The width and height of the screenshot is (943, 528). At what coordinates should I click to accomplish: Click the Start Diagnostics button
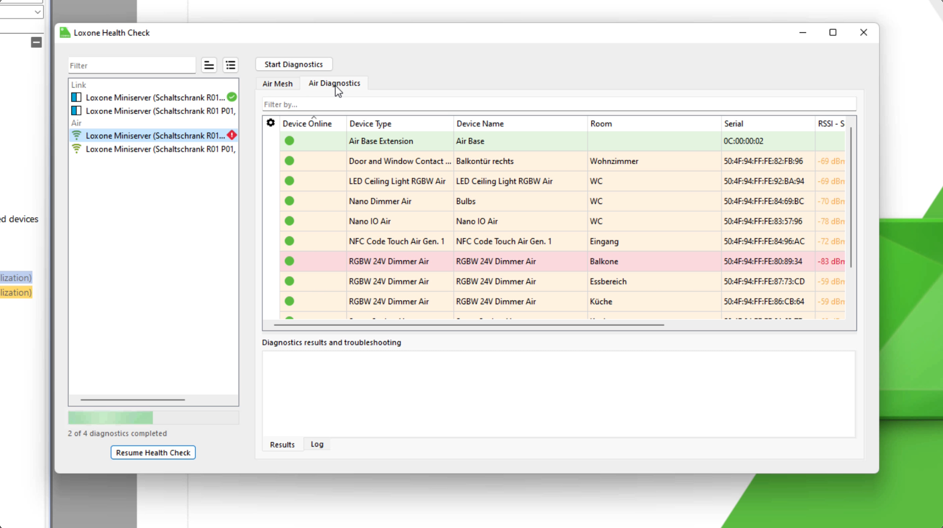click(x=294, y=64)
